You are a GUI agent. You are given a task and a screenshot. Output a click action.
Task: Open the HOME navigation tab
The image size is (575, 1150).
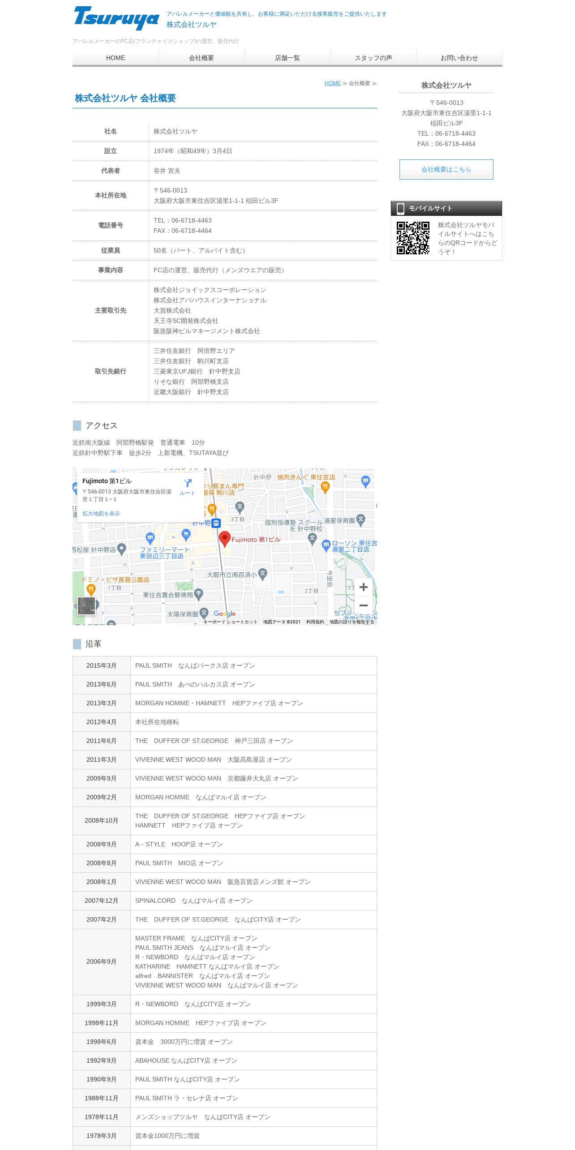[116, 58]
